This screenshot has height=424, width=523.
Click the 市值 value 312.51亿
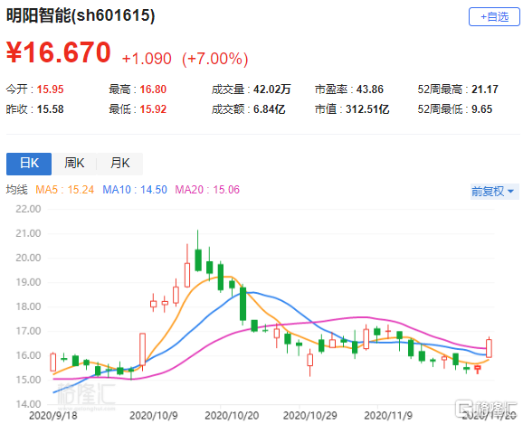pyautogui.click(x=367, y=109)
